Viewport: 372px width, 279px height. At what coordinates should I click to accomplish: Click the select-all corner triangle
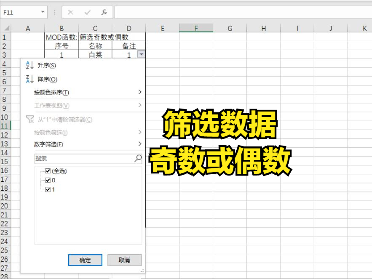pyautogui.click(x=7, y=29)
